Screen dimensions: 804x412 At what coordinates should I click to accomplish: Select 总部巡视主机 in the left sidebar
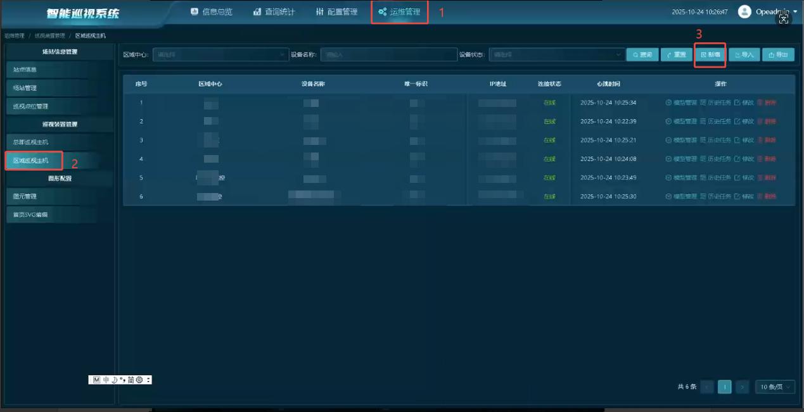click(30, 142)
